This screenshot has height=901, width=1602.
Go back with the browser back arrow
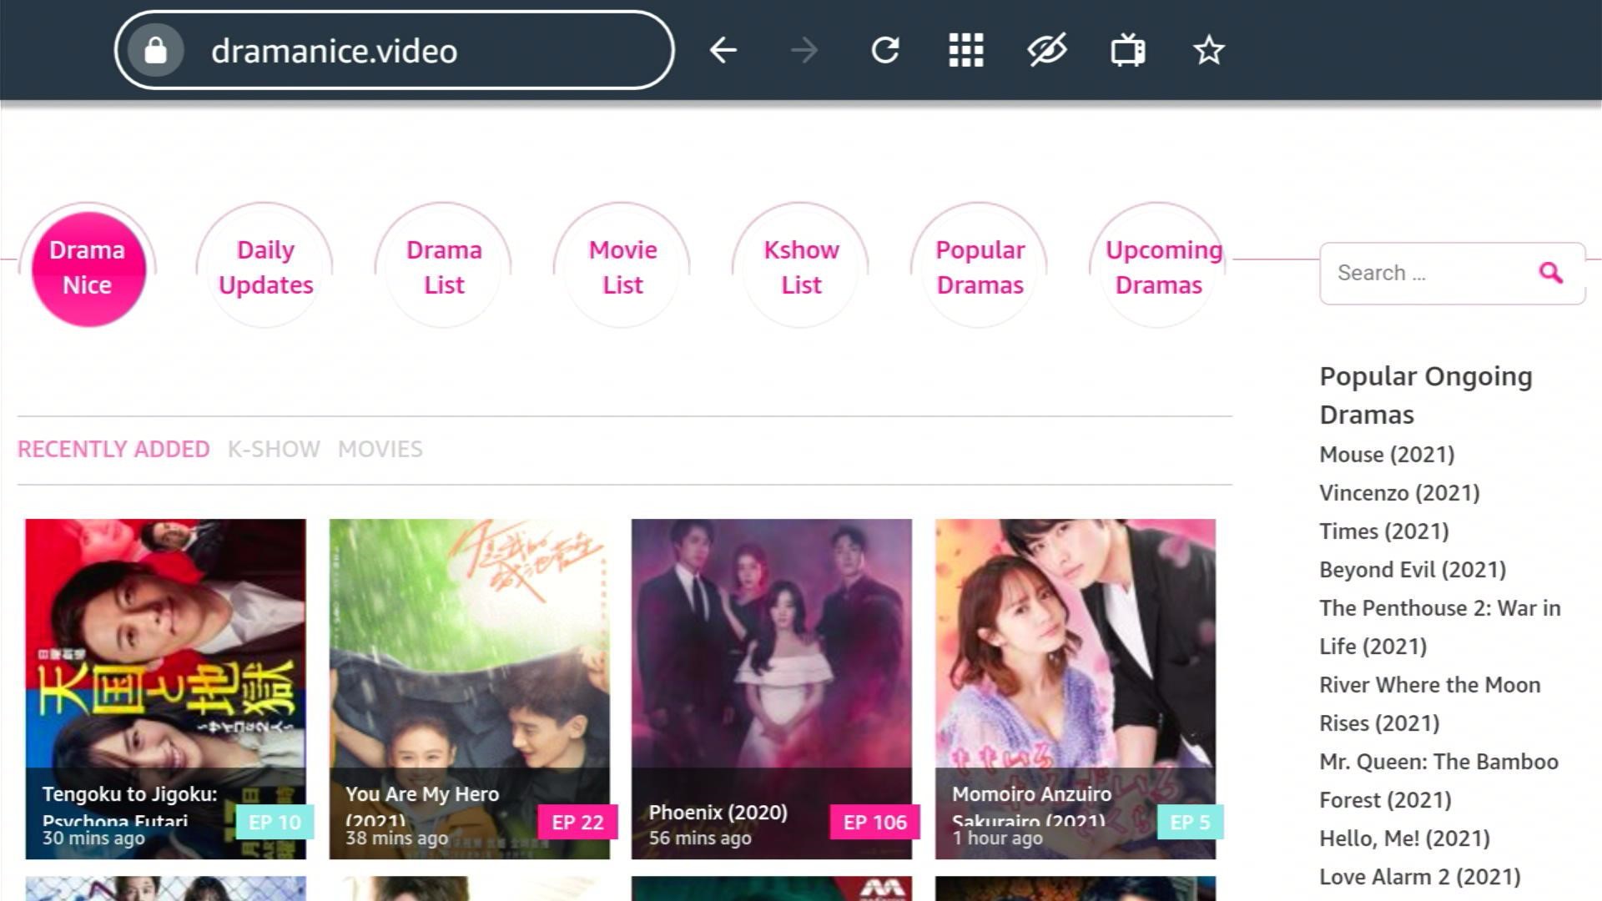tap(723, 51)
